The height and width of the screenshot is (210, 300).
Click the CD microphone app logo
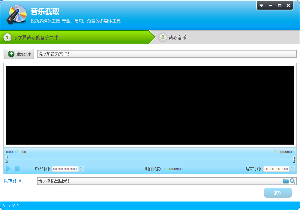pyautogui.click(x=16, y=14)
